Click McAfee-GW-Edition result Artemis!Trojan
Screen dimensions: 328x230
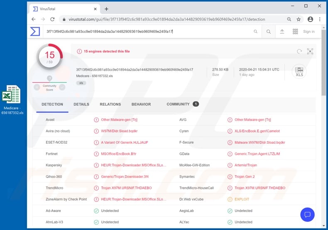click(246, 165)
